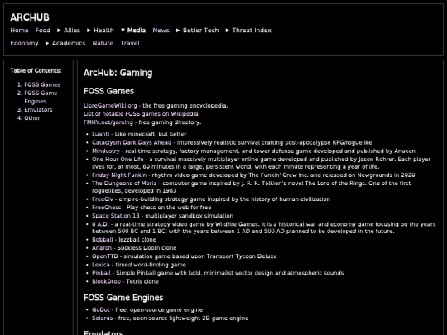Open the Pinball link
The width and height of the screenshot is (447, 335).
point(101,273)
